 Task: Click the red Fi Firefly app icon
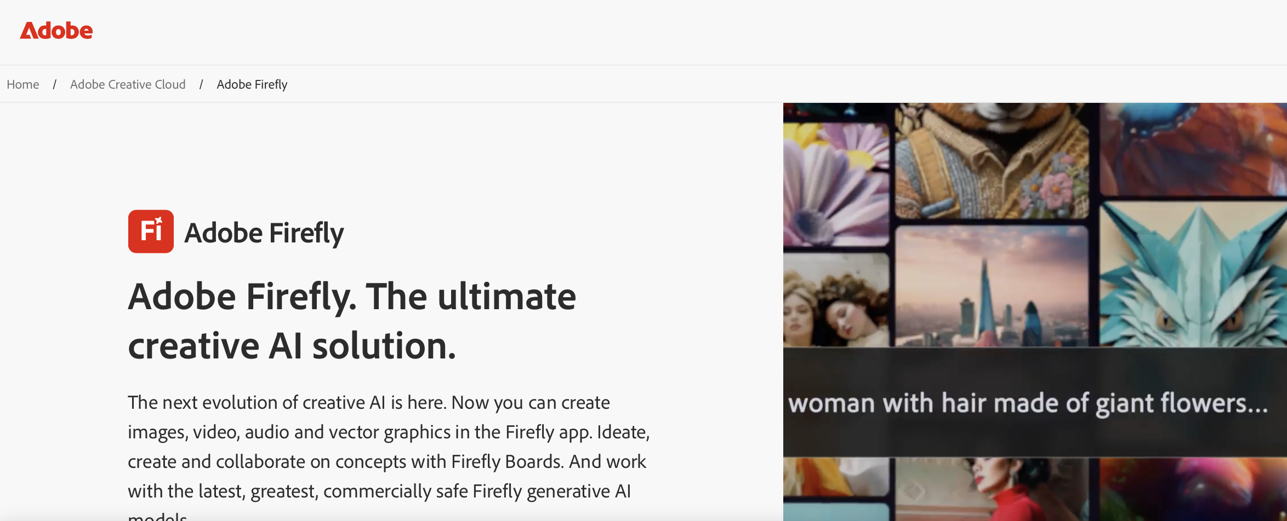151,231
